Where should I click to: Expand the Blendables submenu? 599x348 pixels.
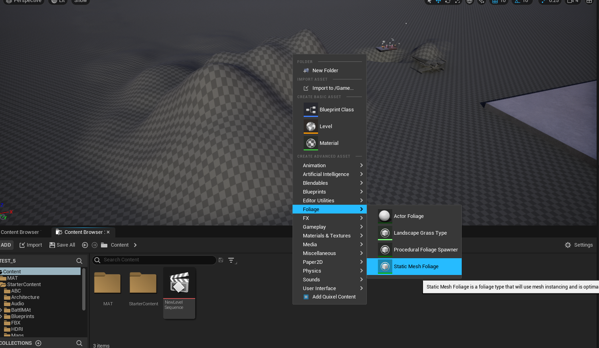coord(329,183)
